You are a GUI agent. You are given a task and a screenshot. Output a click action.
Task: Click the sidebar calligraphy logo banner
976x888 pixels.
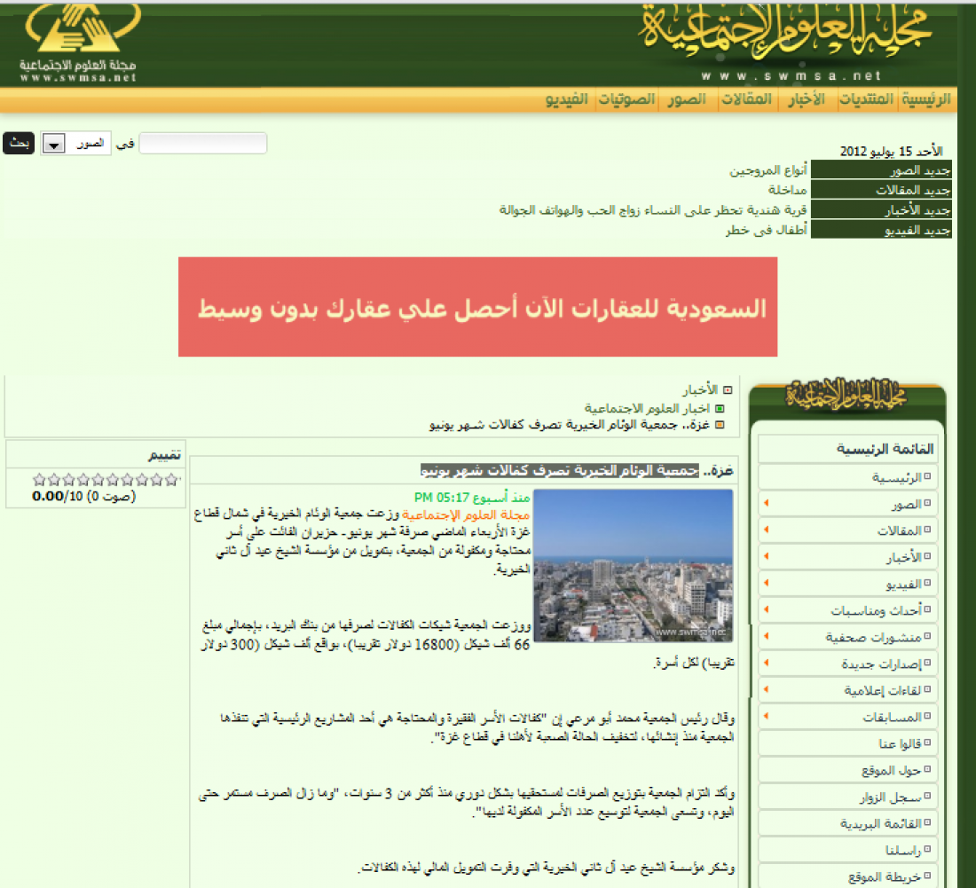point(846,395)
